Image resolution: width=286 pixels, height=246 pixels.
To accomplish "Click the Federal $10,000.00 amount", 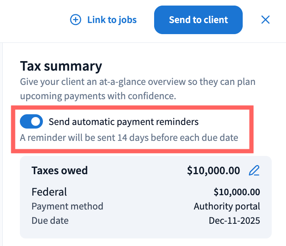I will 237,192.
